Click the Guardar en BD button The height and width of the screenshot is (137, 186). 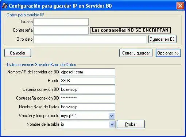(x=162, y=39)
